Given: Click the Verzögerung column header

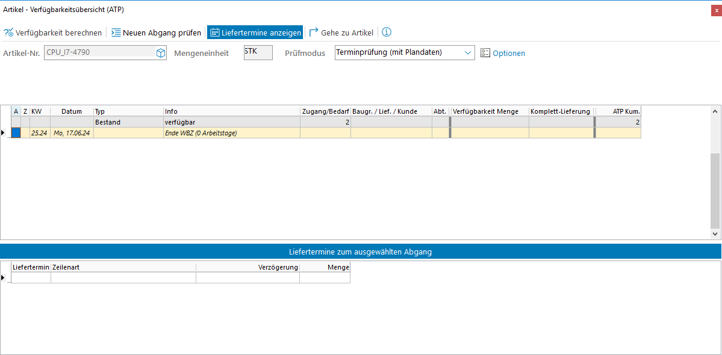Looking at the screenshot, I should (x=247, y=267).
